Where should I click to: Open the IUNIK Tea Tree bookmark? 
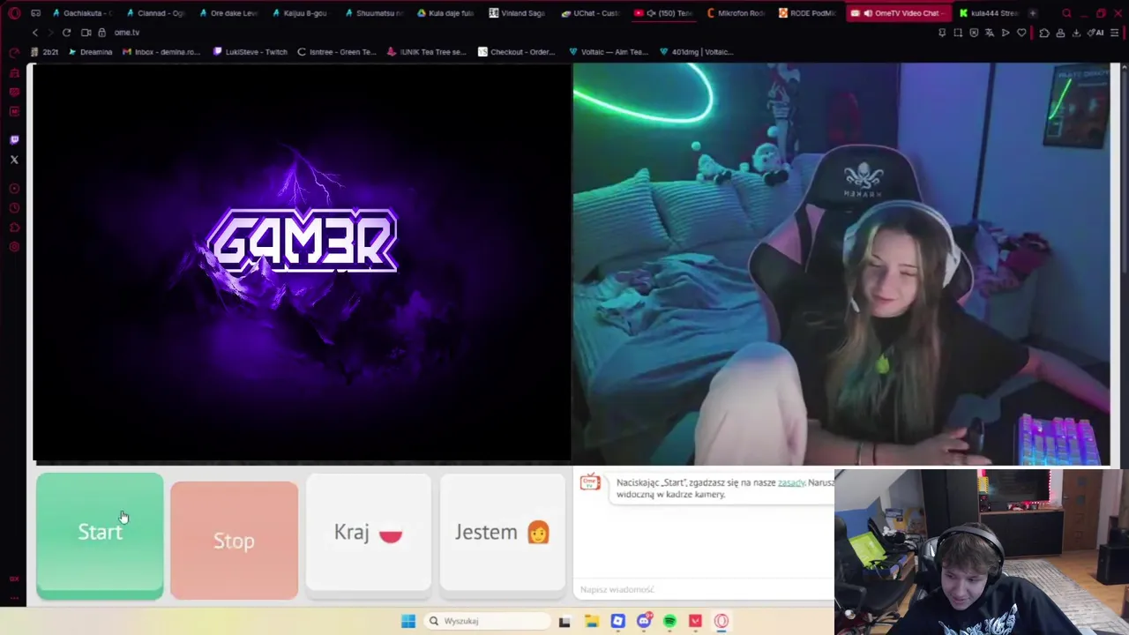(427, 52)
